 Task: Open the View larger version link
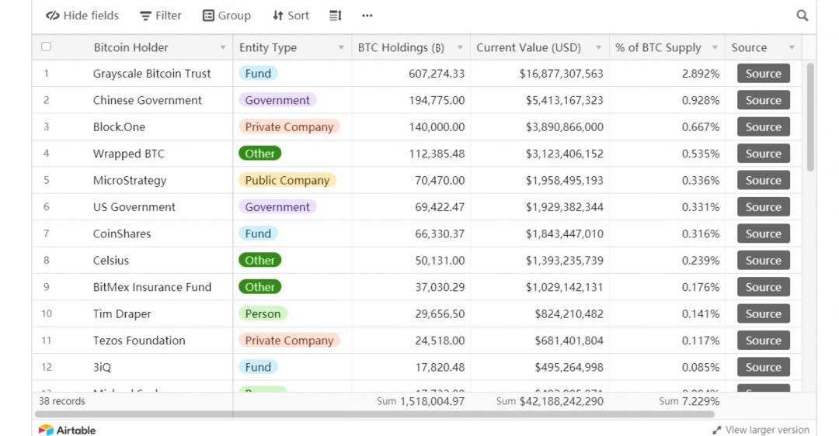(767, 430)
